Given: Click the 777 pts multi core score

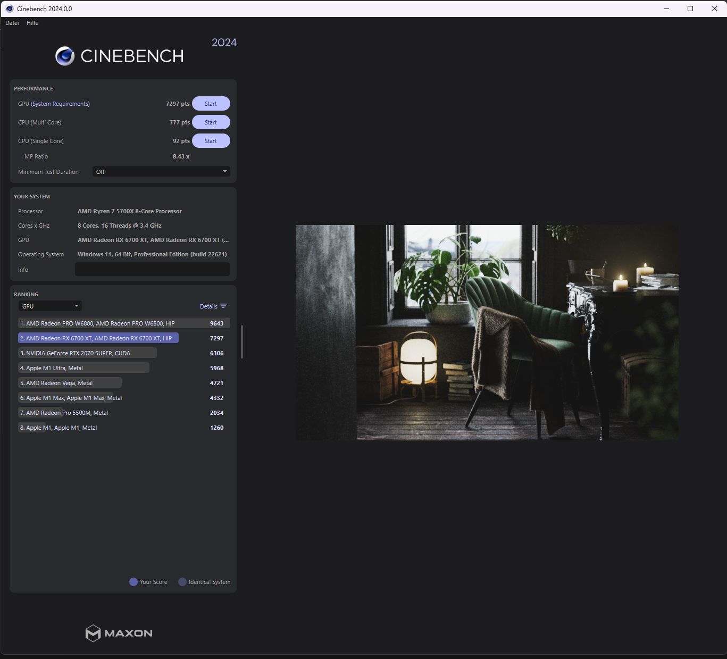Looking at the screenshot, I should pos(180,122).
